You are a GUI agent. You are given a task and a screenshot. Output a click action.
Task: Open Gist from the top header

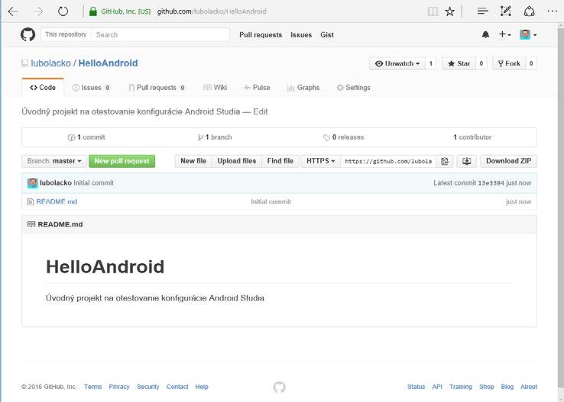click(327, 35)
